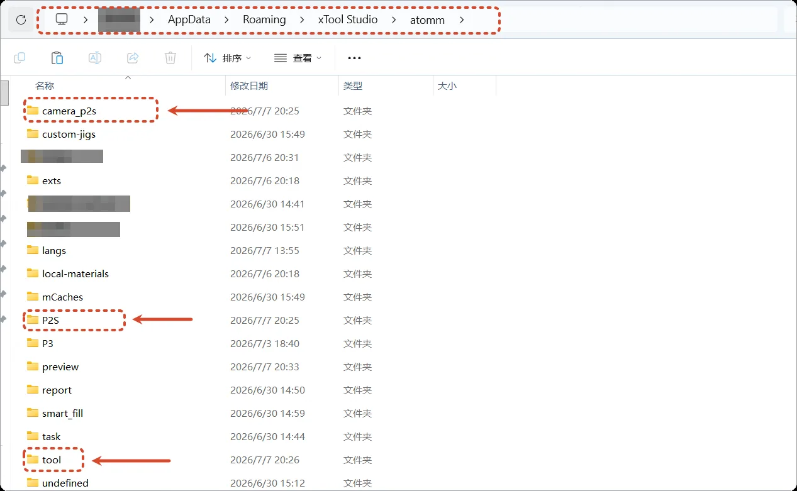Viewport: 797px width, 491px height.
Task: Sort by the 修改日期 column header
Action: click(x=249, y=86)
